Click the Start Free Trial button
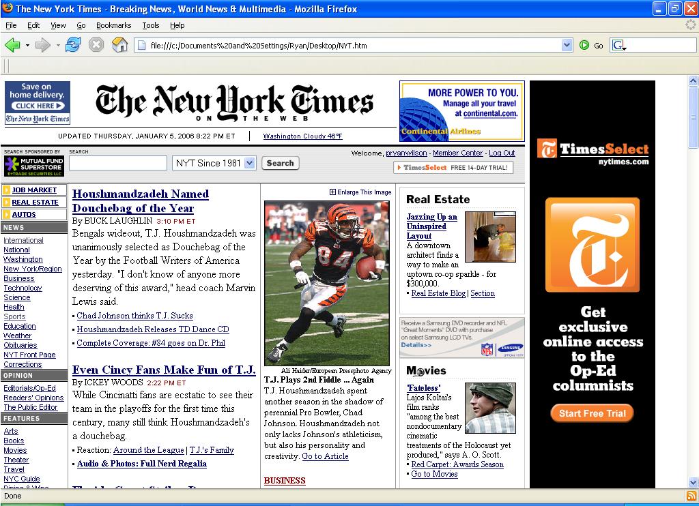The image size is (699, 506). [x=592, y=413]
